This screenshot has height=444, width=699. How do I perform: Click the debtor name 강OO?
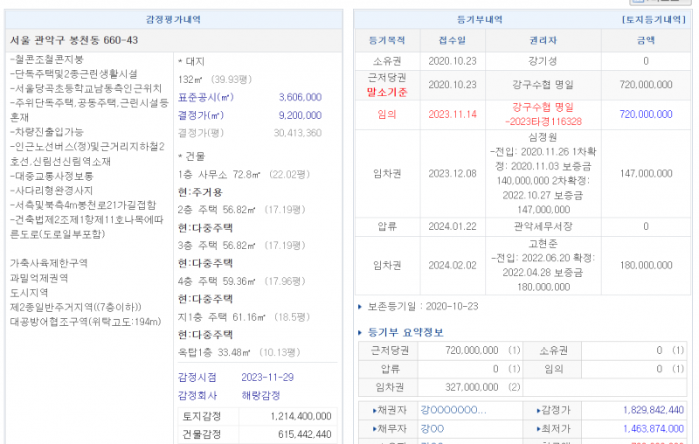[433, 428]
